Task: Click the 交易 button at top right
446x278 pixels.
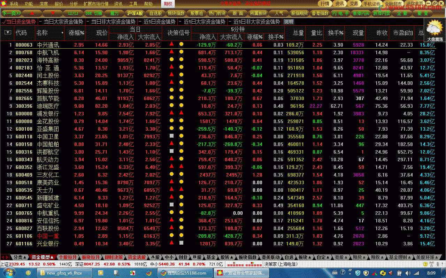Action: click(x=354, y=3)
